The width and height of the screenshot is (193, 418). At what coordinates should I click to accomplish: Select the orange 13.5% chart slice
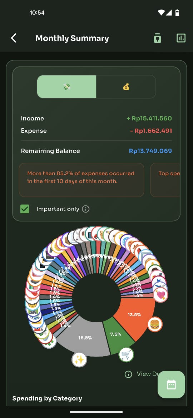(x=135, y=316)
